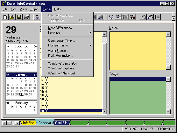The height and width of the screenshot is (133, 177).
Task: Click the Notes scrollbar up arrow
Action: click(x=168, y=34)
